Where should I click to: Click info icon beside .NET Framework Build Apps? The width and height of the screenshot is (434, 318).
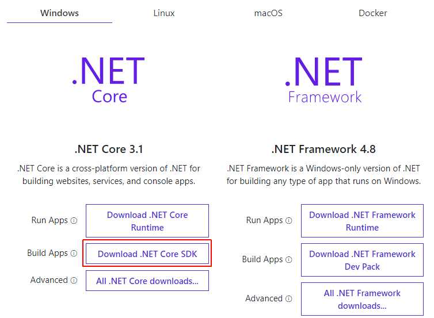click(289, 260)
